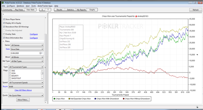Click the sidebar splitter grip handle

pos(47,58)
